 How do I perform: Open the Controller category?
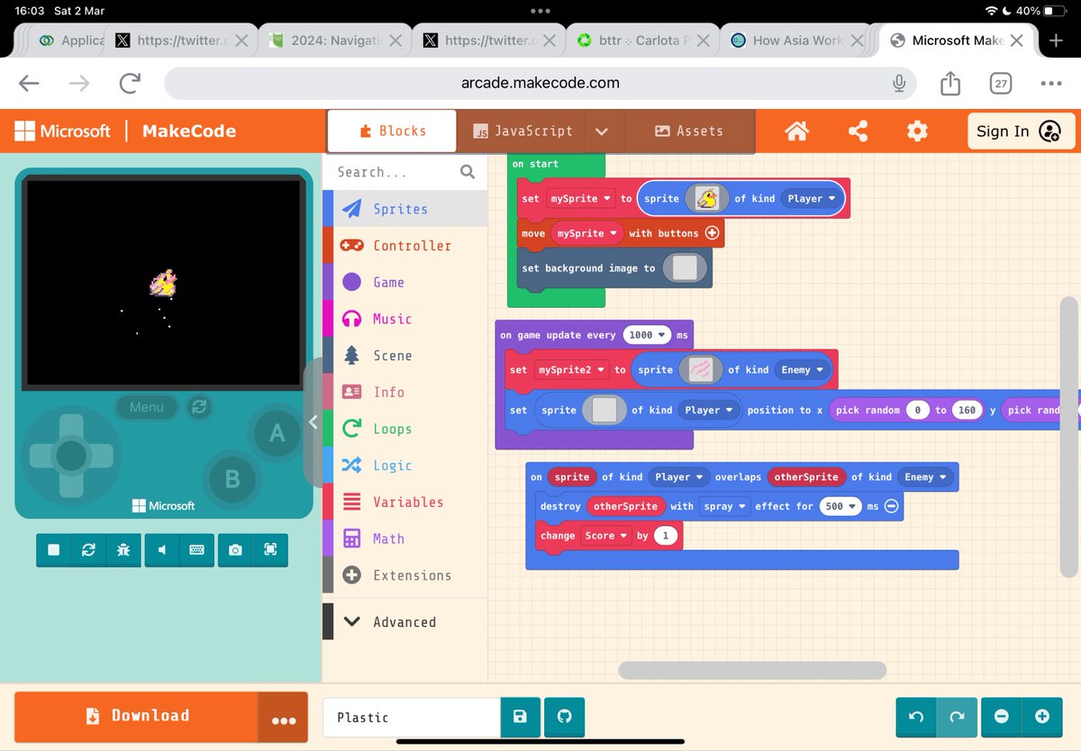pos(404,246)
